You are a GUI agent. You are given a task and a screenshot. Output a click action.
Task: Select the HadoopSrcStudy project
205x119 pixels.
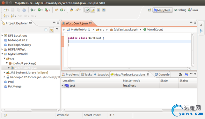click(19, 45)
